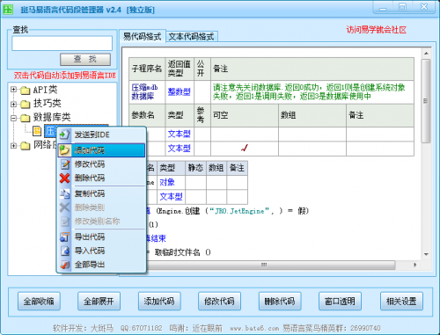This screenshot has width=440, height=335.
Task: Focus the 查找 search input field
Action: pos(62,43)
